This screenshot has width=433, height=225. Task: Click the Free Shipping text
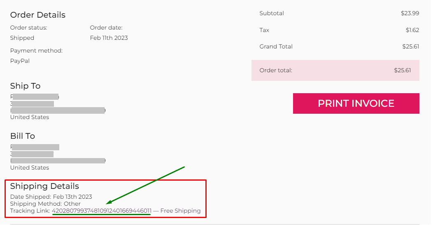click(x=180, y=211)
